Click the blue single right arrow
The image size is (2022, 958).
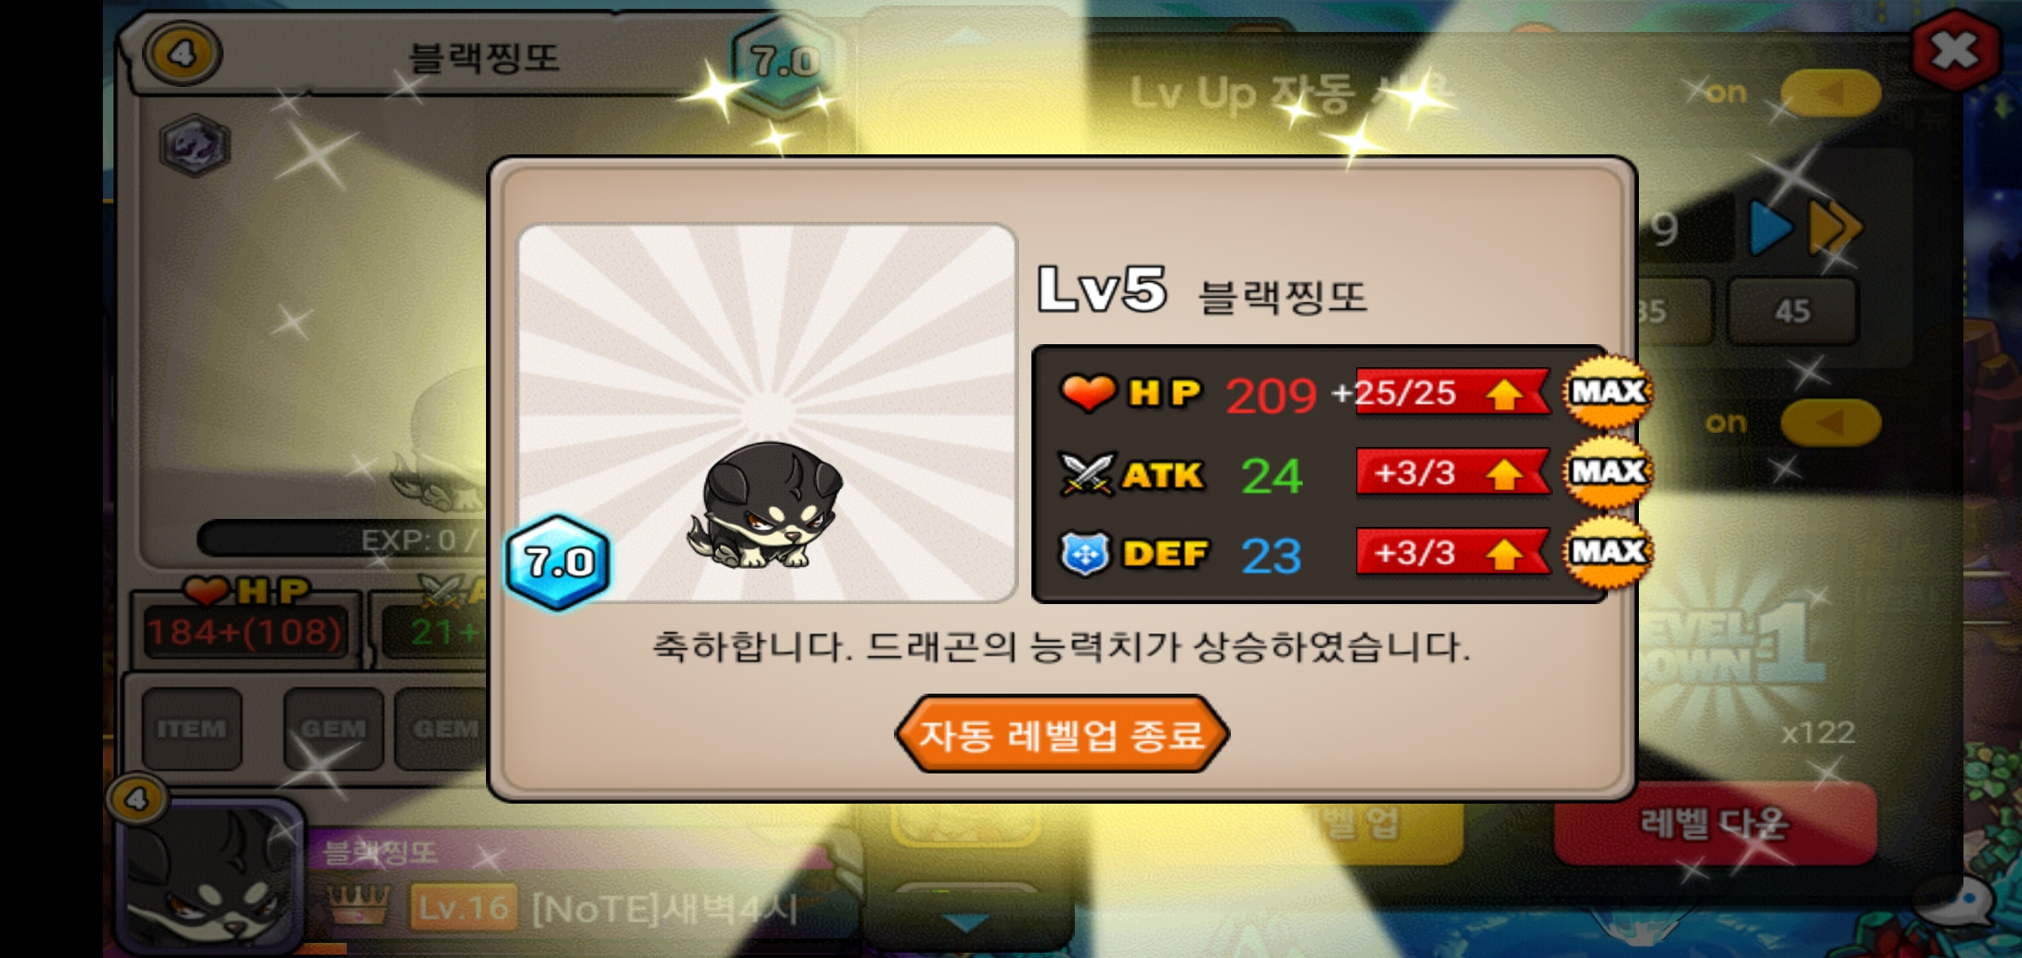click(x=1771, y=227)
